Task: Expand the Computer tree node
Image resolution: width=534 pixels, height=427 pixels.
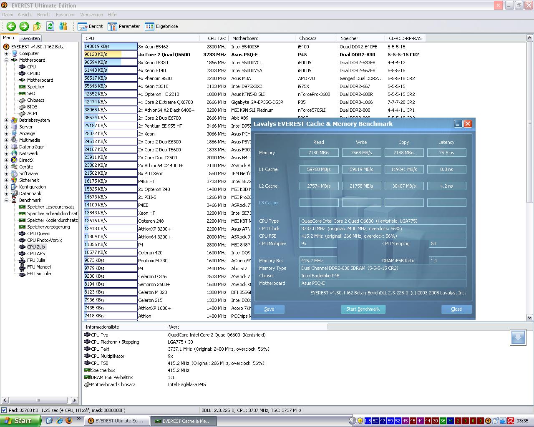Action: [6, 53]
